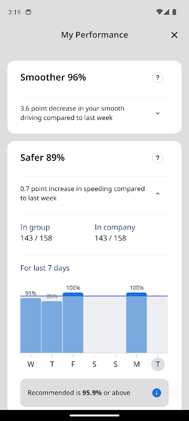189x421 pixels.
Task: Expand the smooth driving comparison details
Action: 157,113
